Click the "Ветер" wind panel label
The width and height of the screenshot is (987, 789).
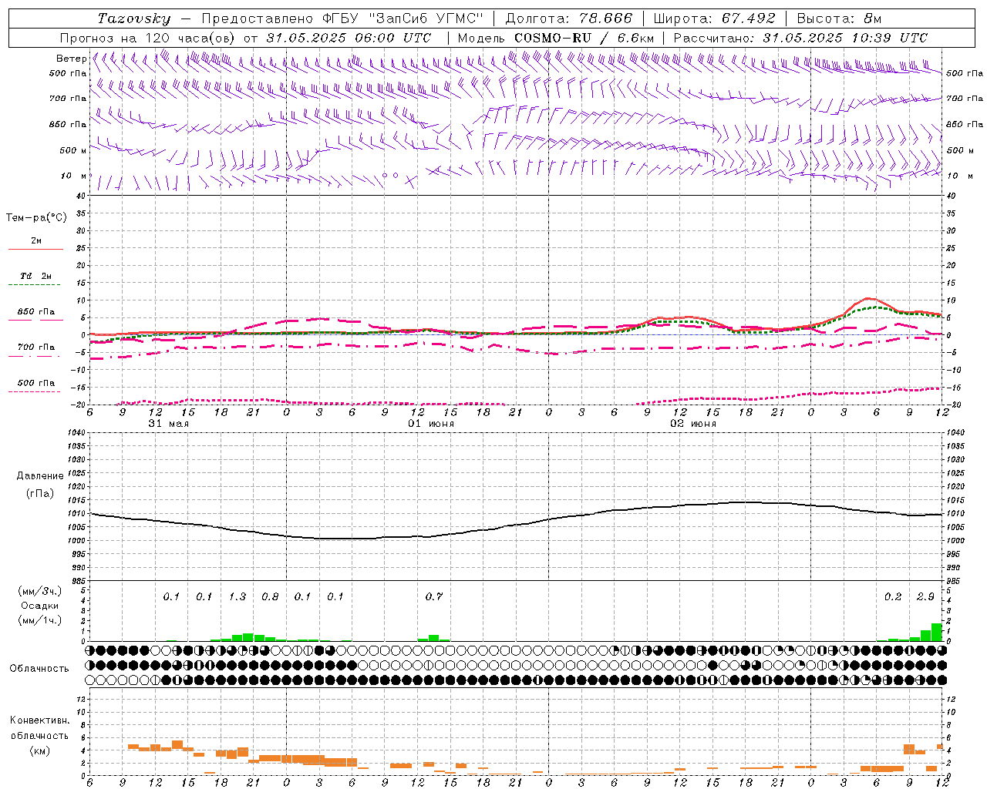pyautogui.click(x=71, y=59)
